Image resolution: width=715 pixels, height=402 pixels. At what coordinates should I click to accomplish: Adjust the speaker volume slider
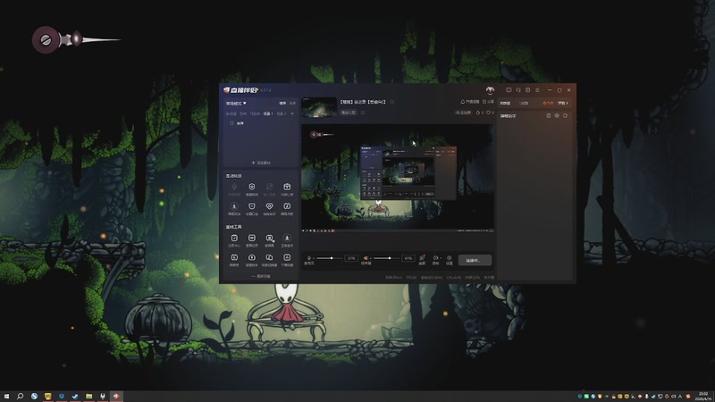point(388,258)
